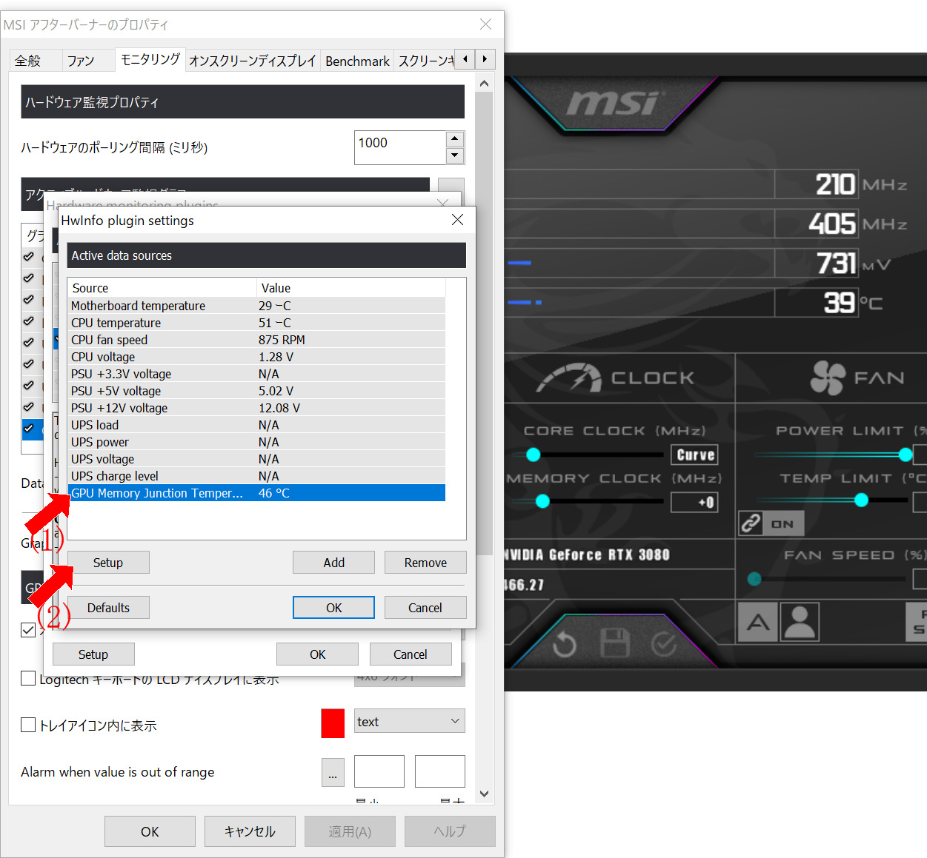Select PSU +3.3V voltage row
This screenshot has width=927, height=858.
256,374
